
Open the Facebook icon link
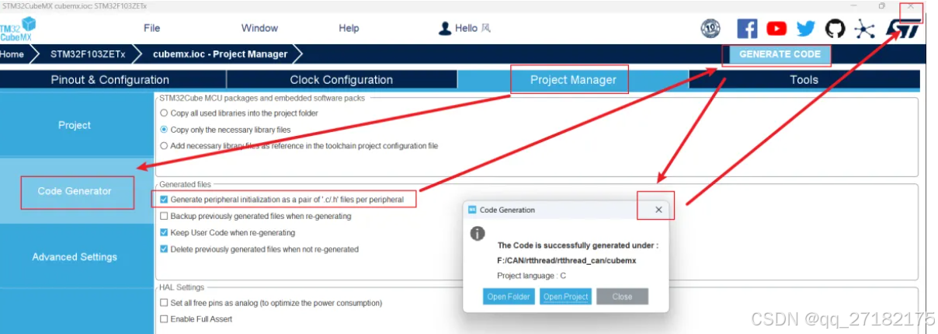click(747, 29)
